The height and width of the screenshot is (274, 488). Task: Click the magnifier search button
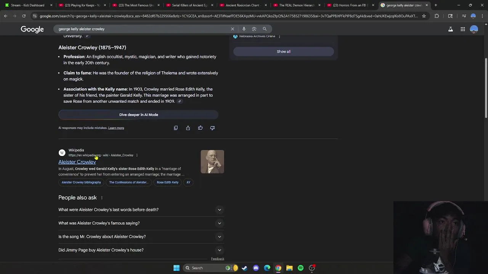(265, 29)
